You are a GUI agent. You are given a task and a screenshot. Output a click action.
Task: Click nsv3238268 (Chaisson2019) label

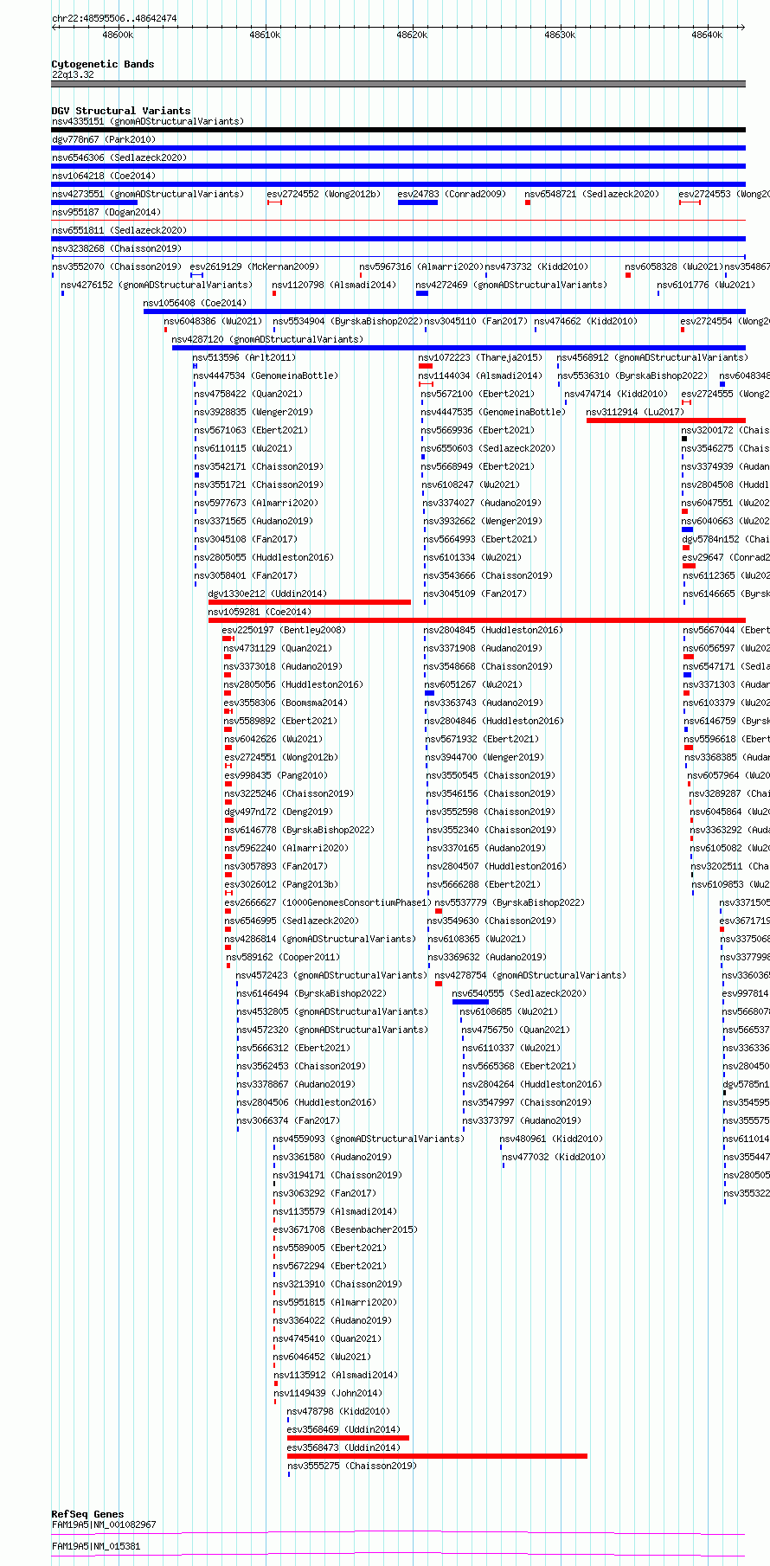point(117,248)
